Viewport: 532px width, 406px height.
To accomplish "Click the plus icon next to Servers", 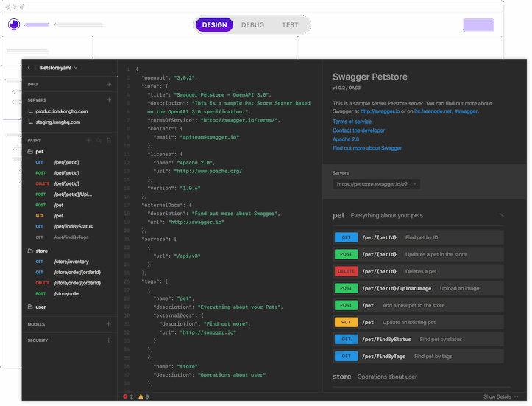I will [109, 99].
